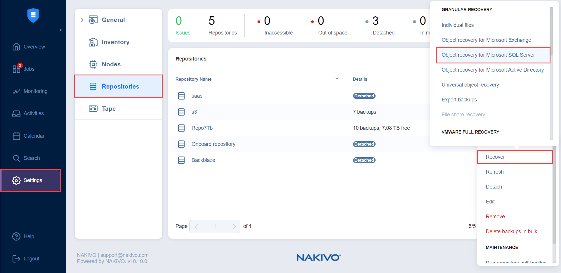Go to next page arrow
This screenshot has width=561, height=273.
tap(234, 227)
